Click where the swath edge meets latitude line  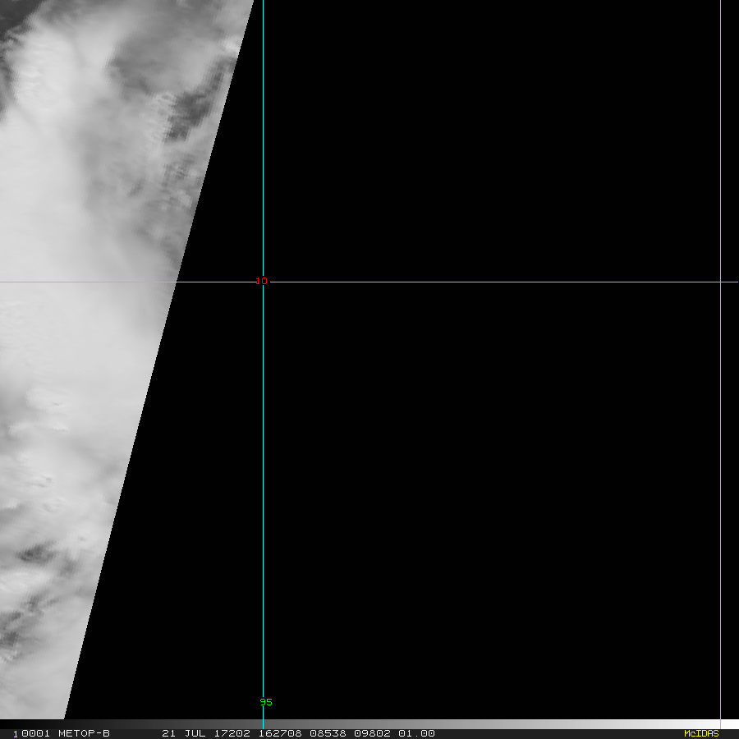pyautogui.click(x=177, y=282)
